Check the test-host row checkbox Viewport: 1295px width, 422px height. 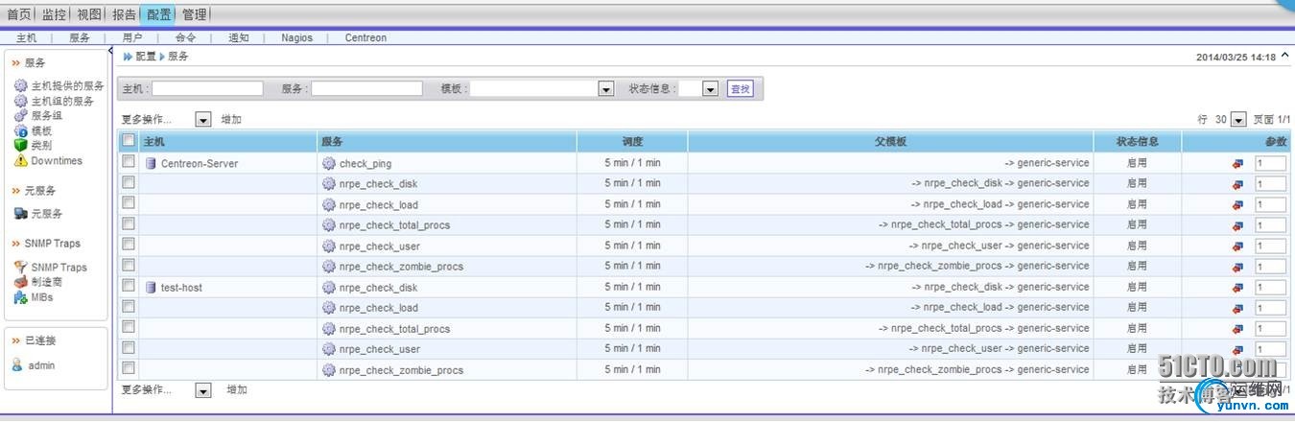click(x=129, y=286)
